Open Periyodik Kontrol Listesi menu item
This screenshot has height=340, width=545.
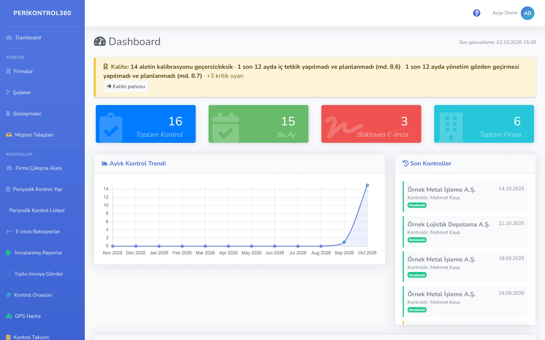point(37,210)
